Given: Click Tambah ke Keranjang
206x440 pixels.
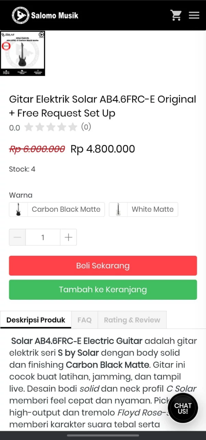Looking at the screenshot, I should 103,289.
